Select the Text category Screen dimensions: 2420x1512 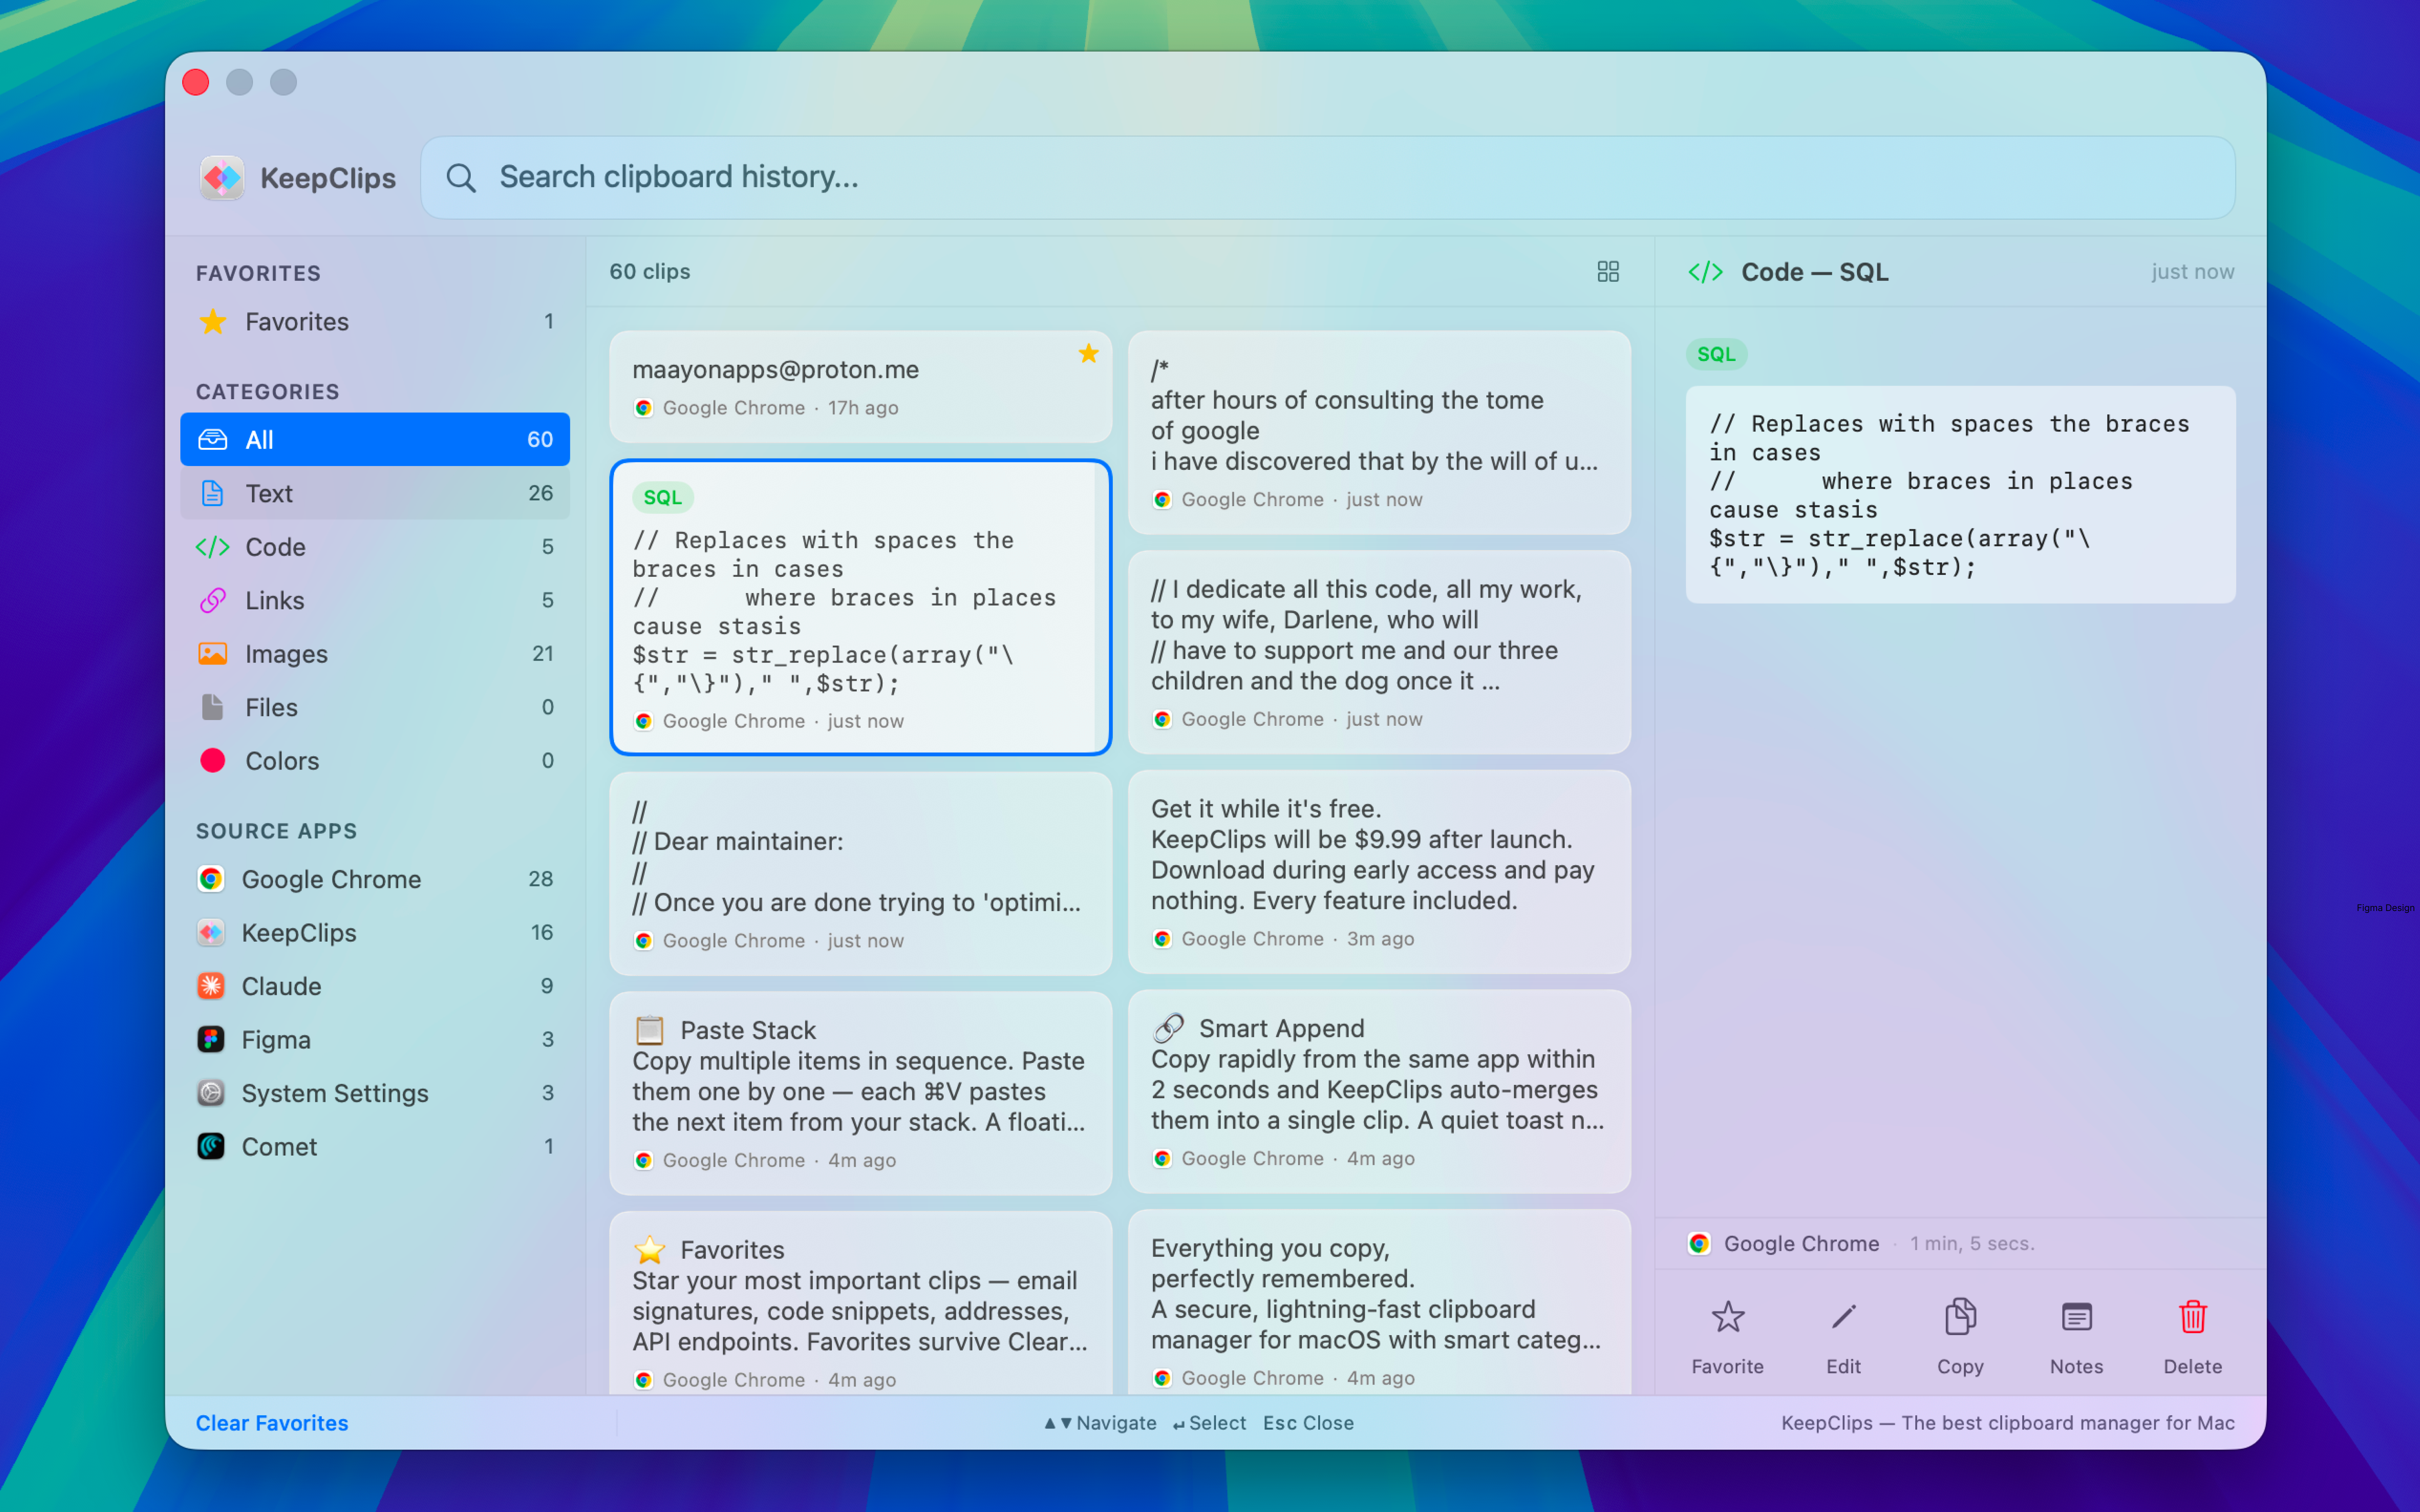(x=375, y=493)
